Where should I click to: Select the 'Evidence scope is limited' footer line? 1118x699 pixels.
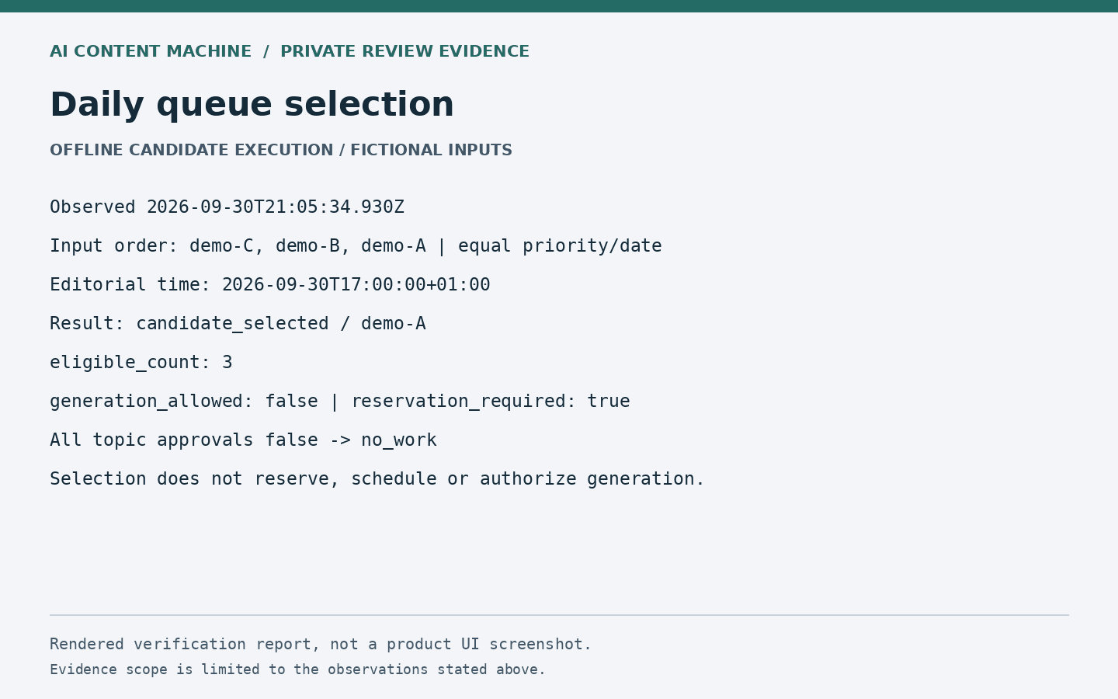(x=298, y=669)
